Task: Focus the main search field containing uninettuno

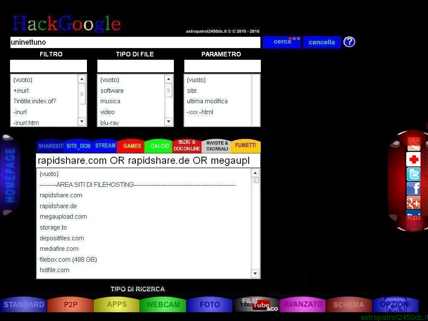Action: [x=135, y=42]
